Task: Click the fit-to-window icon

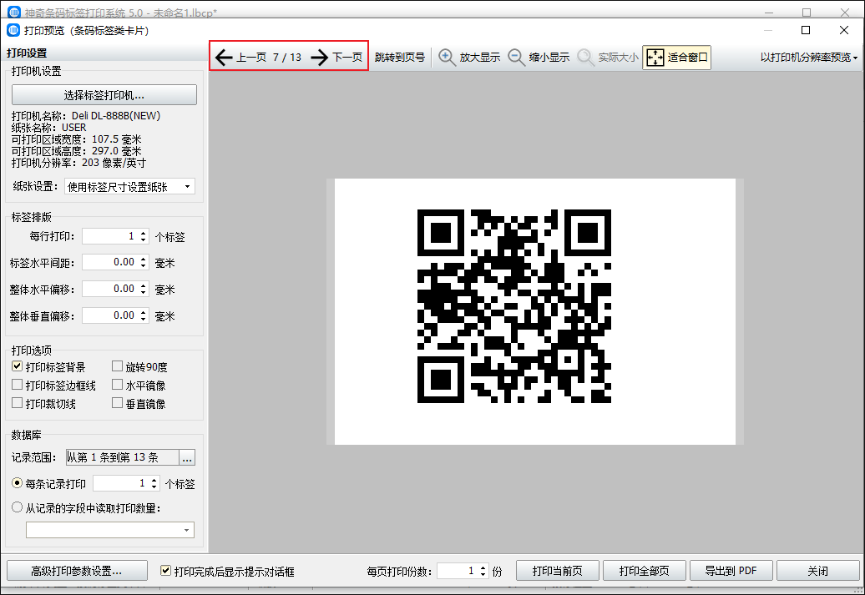Action: (x=655, y=58)
